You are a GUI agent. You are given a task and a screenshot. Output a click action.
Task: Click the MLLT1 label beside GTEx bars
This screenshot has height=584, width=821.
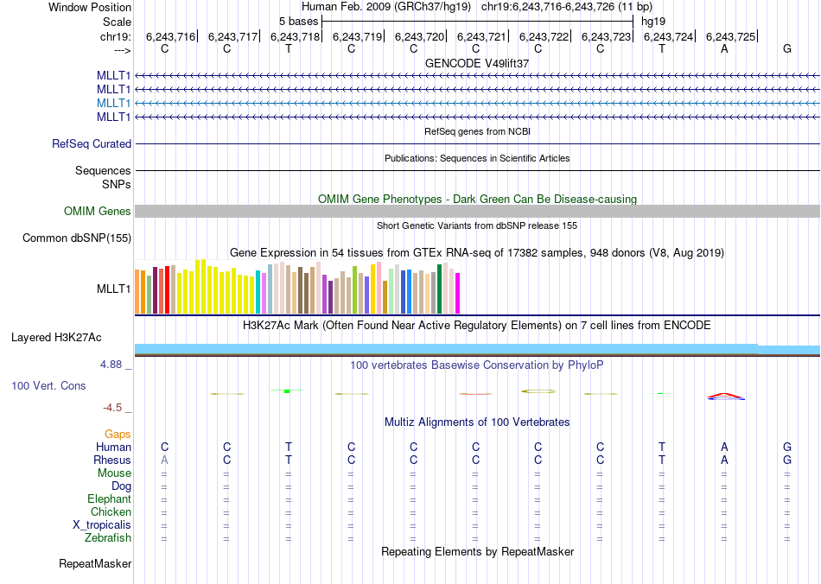[113, 289]
